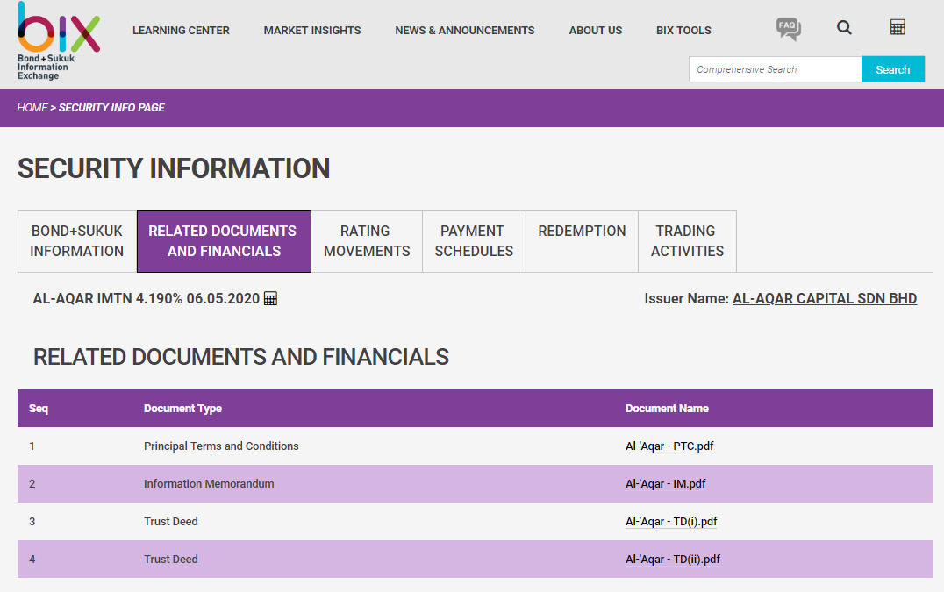Click the magnifying glass search icon
The width and height of the screenshot is (944, 592).
844,28
